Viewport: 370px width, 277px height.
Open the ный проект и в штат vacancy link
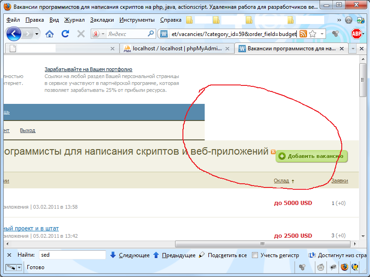31,228
